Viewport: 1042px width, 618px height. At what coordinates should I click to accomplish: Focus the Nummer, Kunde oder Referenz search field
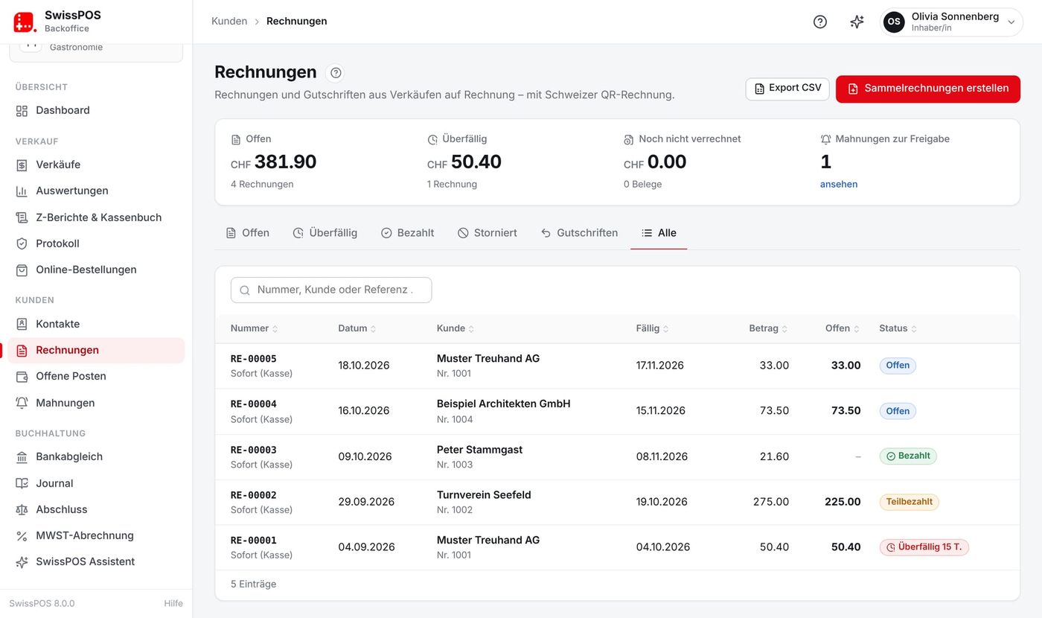331,290
